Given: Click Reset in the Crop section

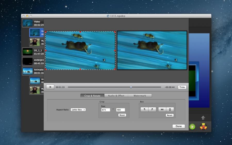Looking at the screenshot, I should coord(122,115).
